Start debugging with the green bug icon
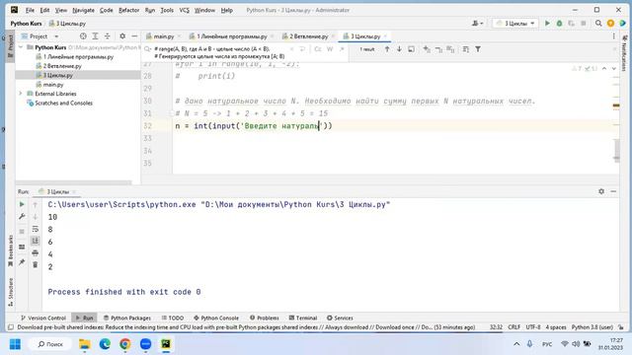The height and width of the screenshot is (355, 632). [559, 24]
